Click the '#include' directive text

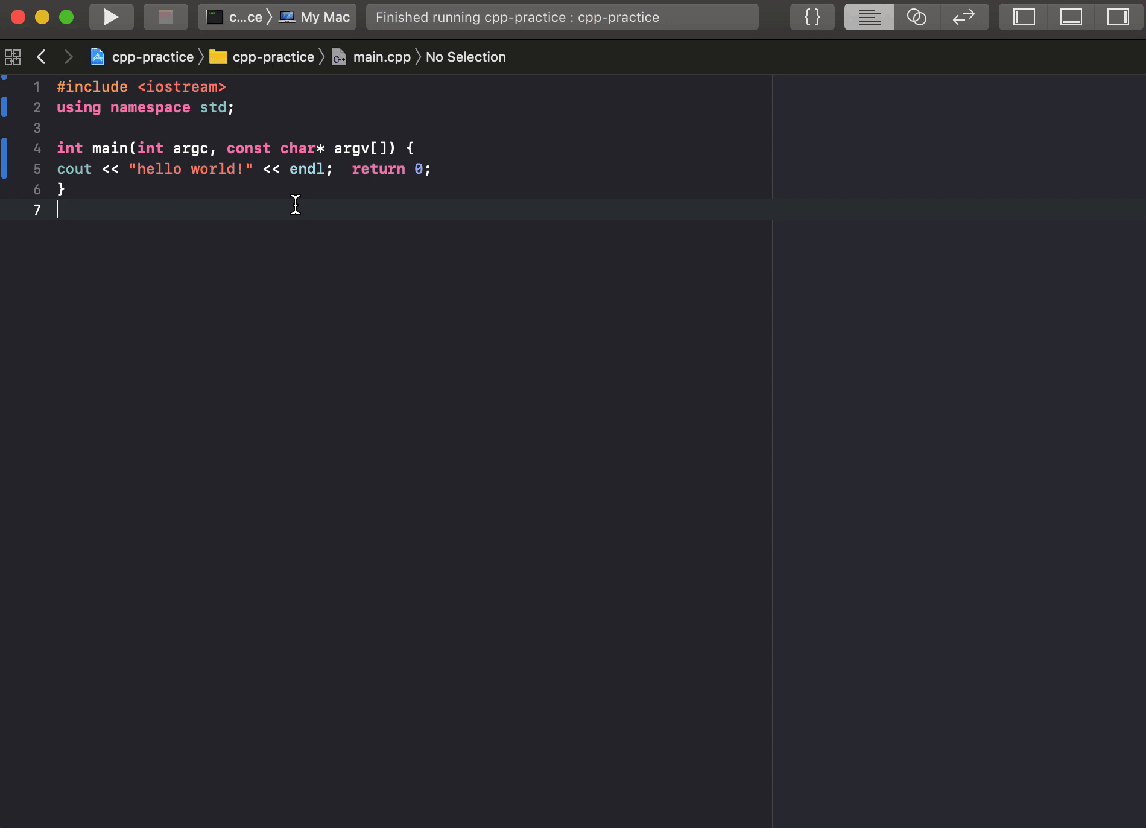pyautogui.click(x=92, y=87)
